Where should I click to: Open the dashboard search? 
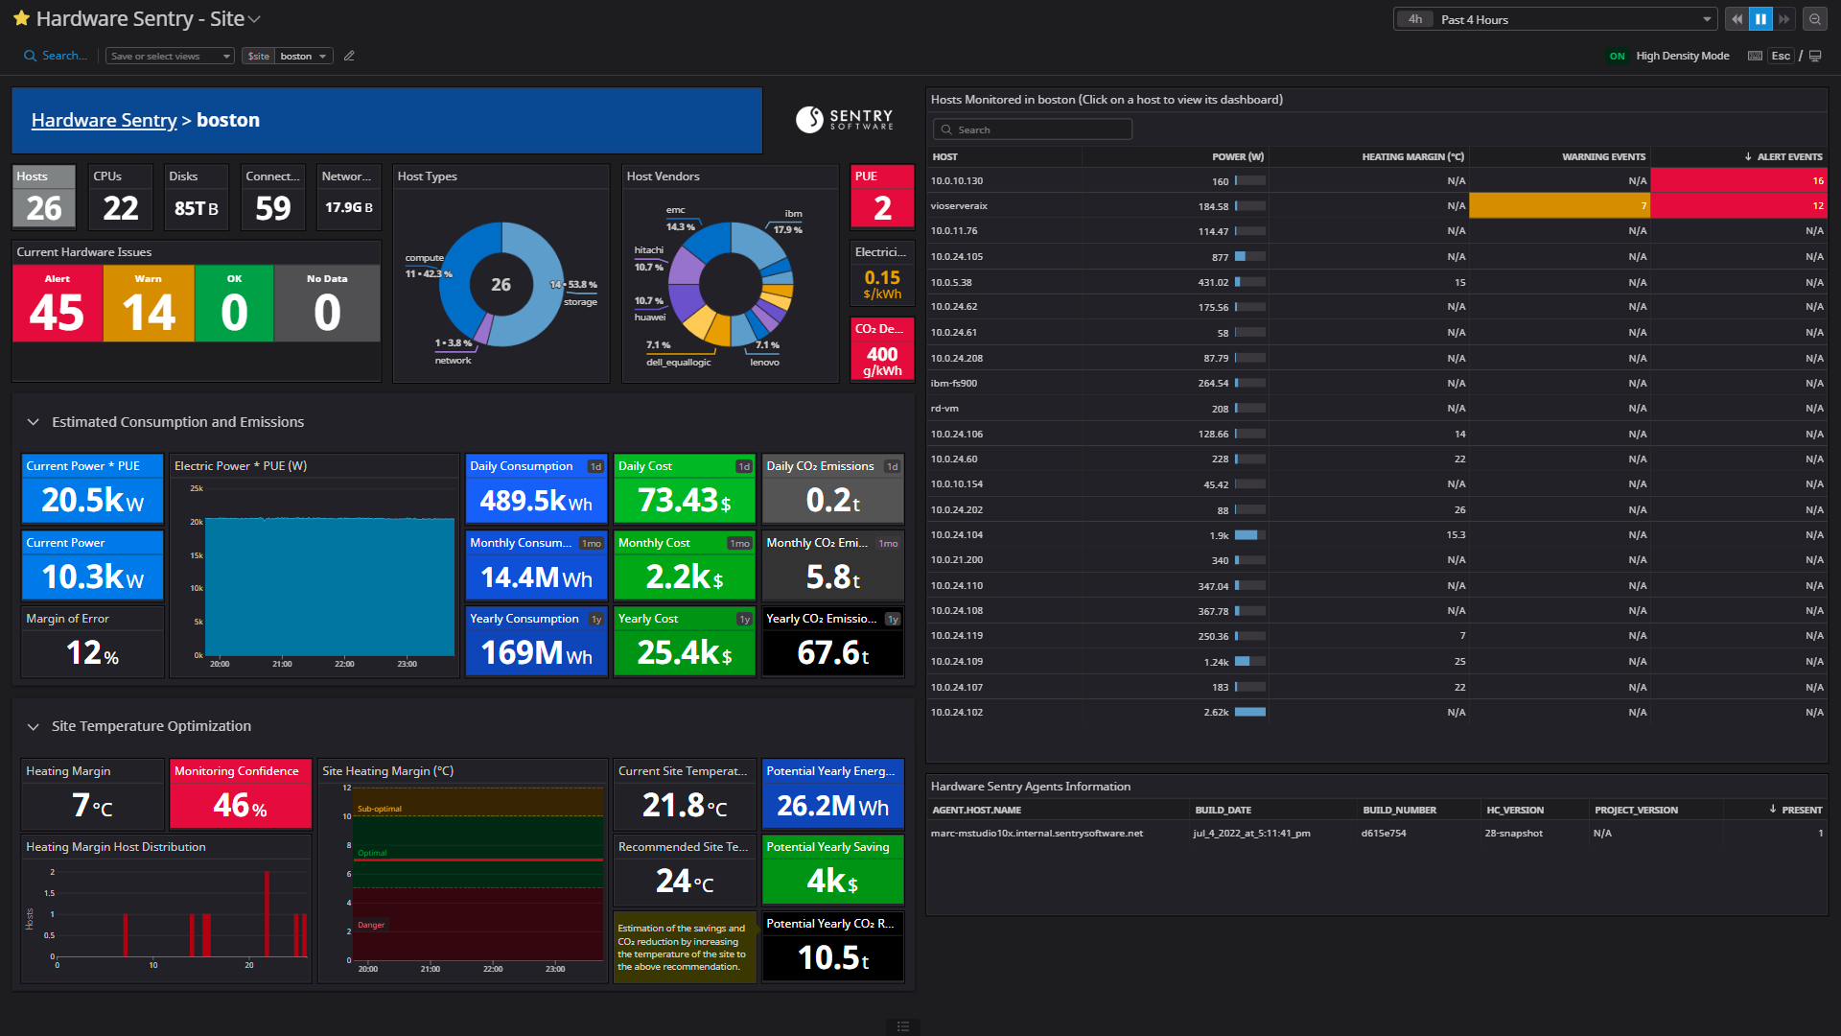click(55, 56)
